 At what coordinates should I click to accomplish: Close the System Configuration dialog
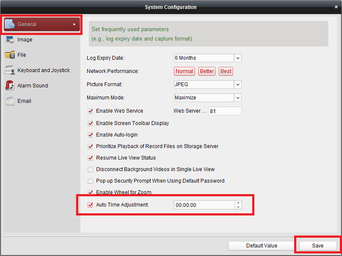336,7
